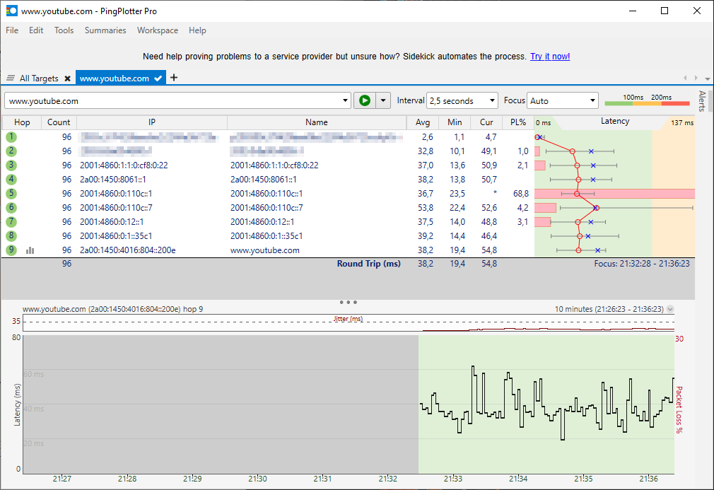Click the All Targets list icon
The image size is (714, 490).
point(11,78)
